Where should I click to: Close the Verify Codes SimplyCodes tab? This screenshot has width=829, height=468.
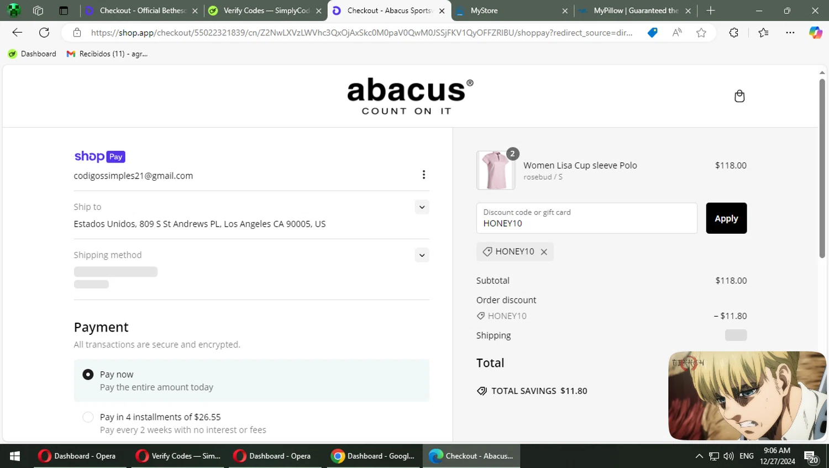coord(319,10)
